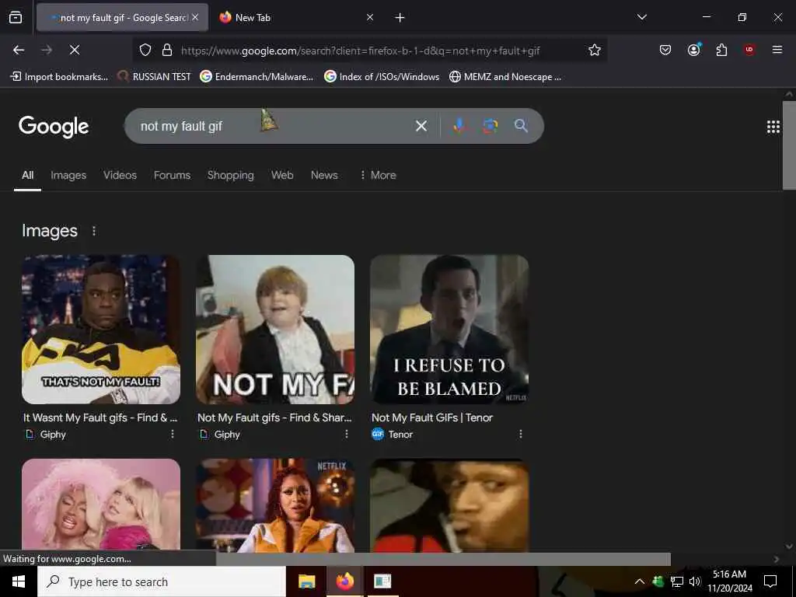Viewport: 796px width, 597px height.
Task: Save page to Pocket
Action: click(665, 50)
